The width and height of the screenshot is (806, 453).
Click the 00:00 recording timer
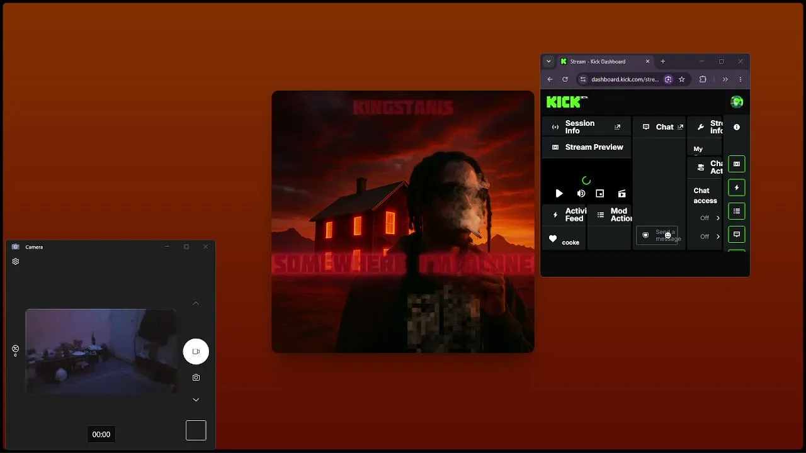tap(101, 434)
